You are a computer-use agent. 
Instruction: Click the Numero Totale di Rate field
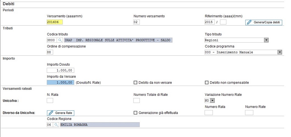click(x=137, y=100)
